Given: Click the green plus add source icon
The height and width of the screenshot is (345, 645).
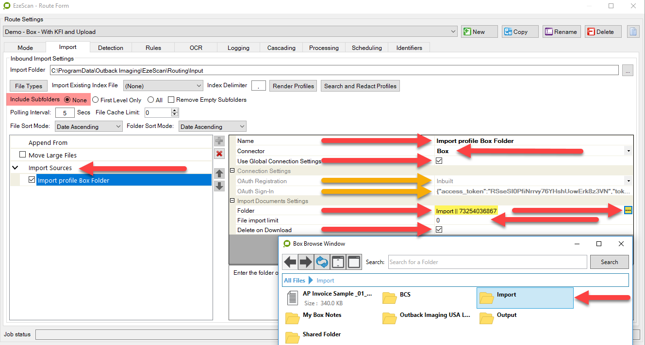Looking at the screenshot, I should pyautogui.click(x=219, y=141).
